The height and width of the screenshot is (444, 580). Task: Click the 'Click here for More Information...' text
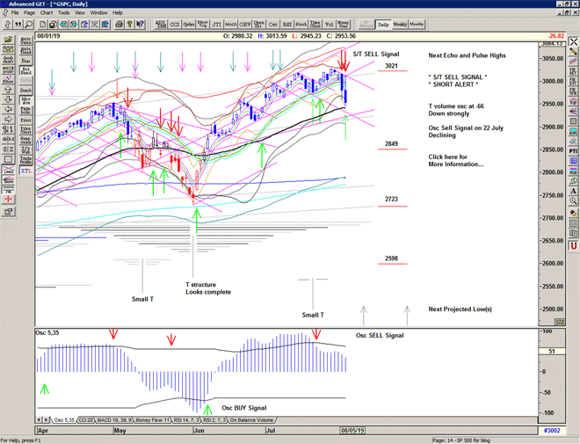[456, 161]
